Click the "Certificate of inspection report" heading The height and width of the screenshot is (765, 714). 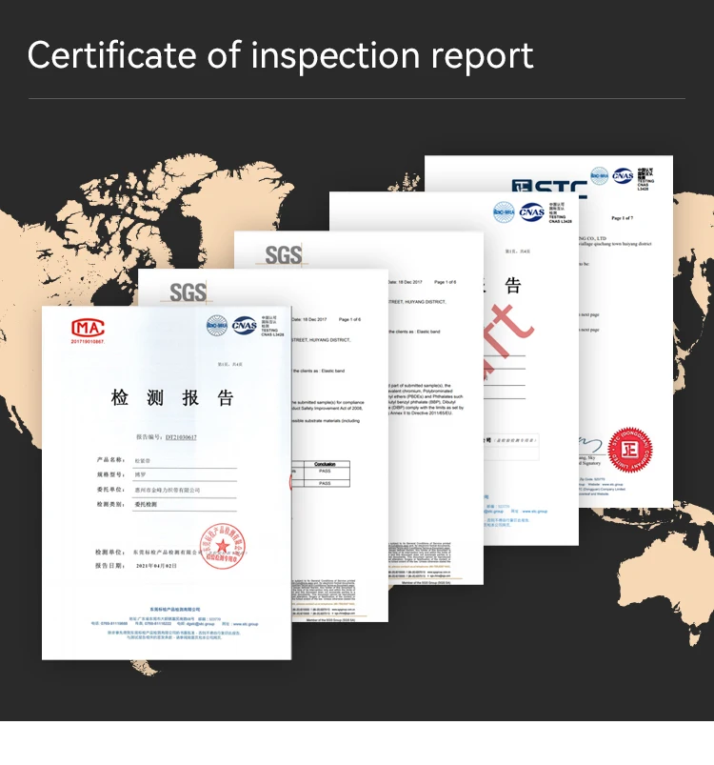pyautogui.click(x=281, y=55)
